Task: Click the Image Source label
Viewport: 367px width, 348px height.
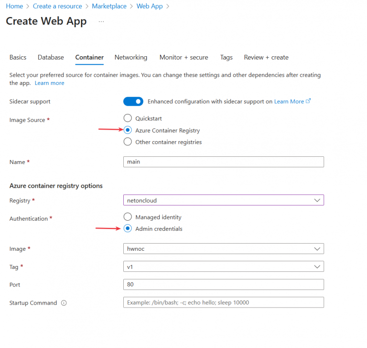Action: pyautogui.click(x=27, y=120)
